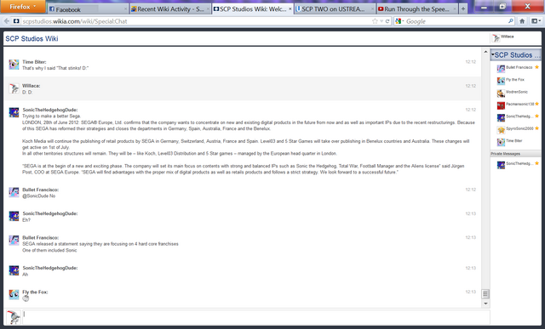Open the bookmarks menu button
This screenshot has height=329, width=545.
536,21
